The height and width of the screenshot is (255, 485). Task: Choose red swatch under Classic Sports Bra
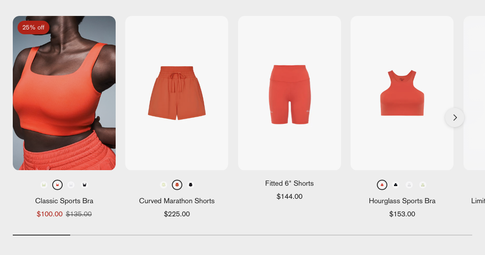click(x=57, y=185)
